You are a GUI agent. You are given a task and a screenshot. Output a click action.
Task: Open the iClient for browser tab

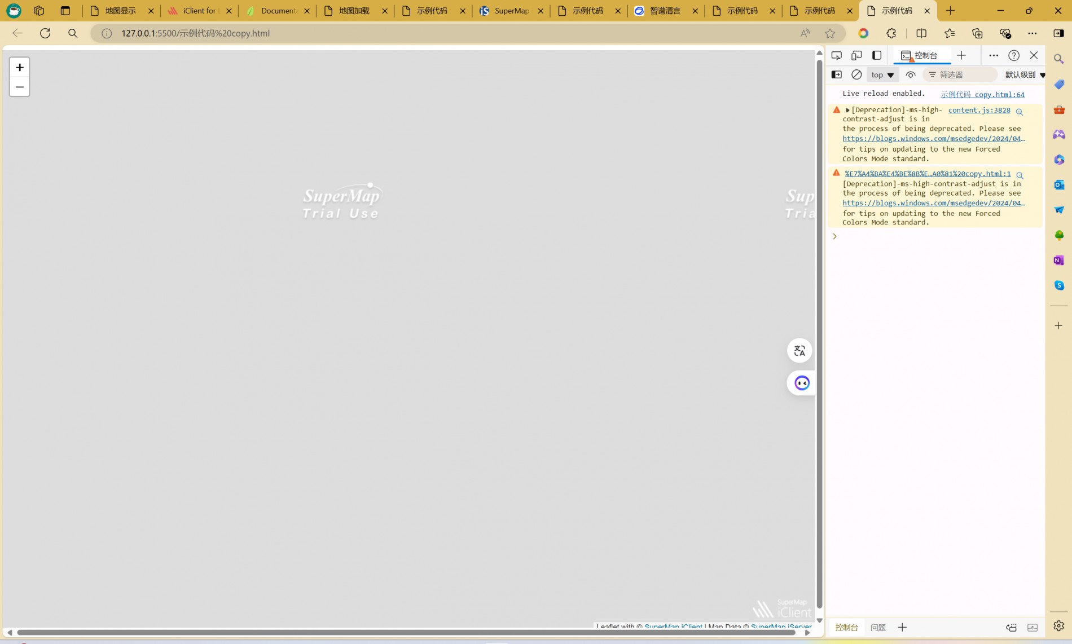click(199, 11)
